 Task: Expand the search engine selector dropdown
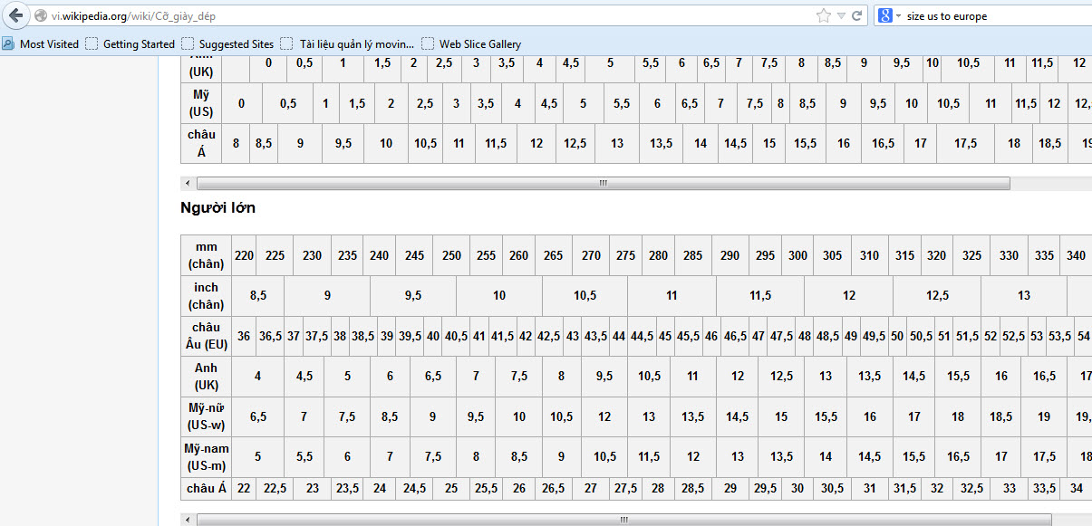click(898, 16)
